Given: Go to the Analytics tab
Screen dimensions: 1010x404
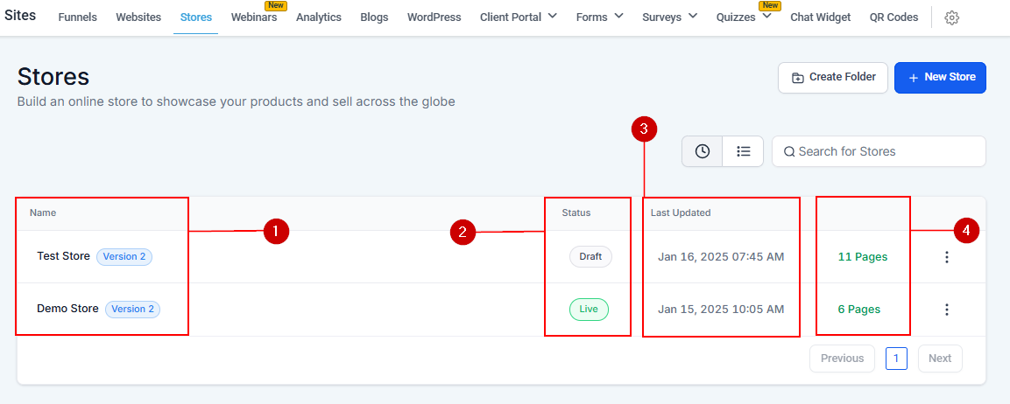Looking at the screenshot, I should pos(319,17).
